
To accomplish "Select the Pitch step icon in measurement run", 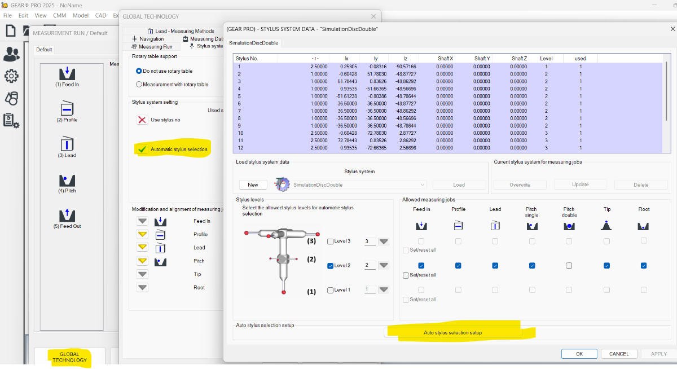I will coord(67,180).
